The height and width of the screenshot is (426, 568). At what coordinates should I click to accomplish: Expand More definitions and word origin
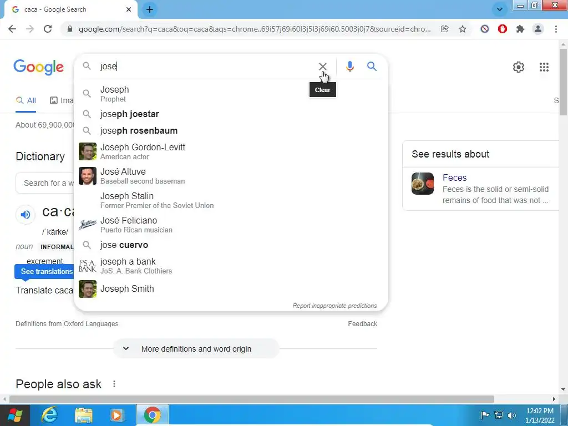click(196, 349)
